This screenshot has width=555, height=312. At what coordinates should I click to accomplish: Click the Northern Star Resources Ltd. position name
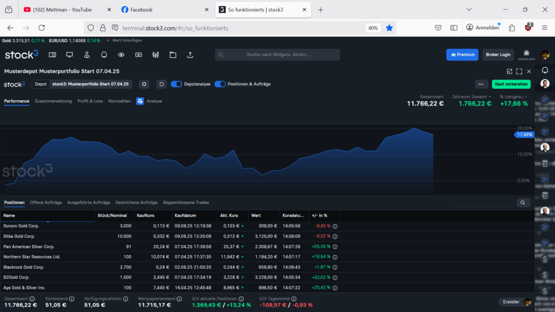(x=32, y=257)
